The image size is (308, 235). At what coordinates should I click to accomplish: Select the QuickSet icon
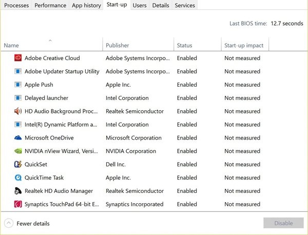pyautogui.click(x=18, y=164)
